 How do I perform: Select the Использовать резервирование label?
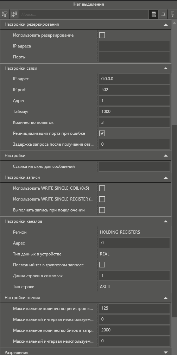43,35
